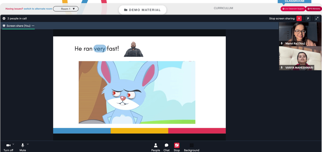
Task: Click the red X to stop screen sharing
Action: tap(299, 18)
